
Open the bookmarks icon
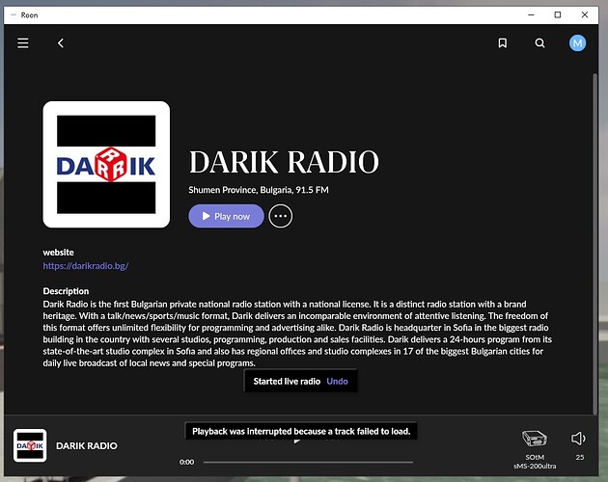[x=502, y=43]
